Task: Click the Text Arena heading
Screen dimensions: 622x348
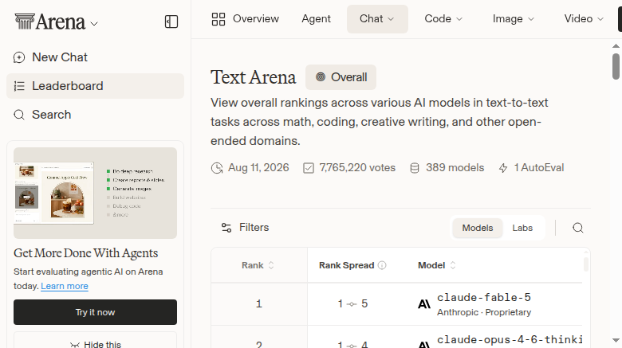Action: 253,77
